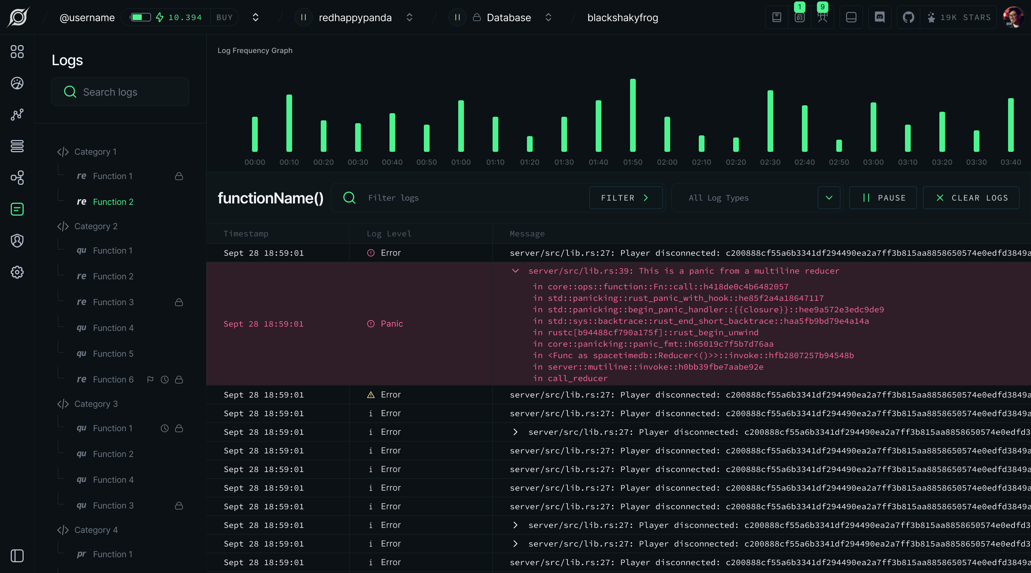The height and width of the screenshot is (573, 1031).
Task: Click the CLEAR LOGS button
Action: pos(971,198)
